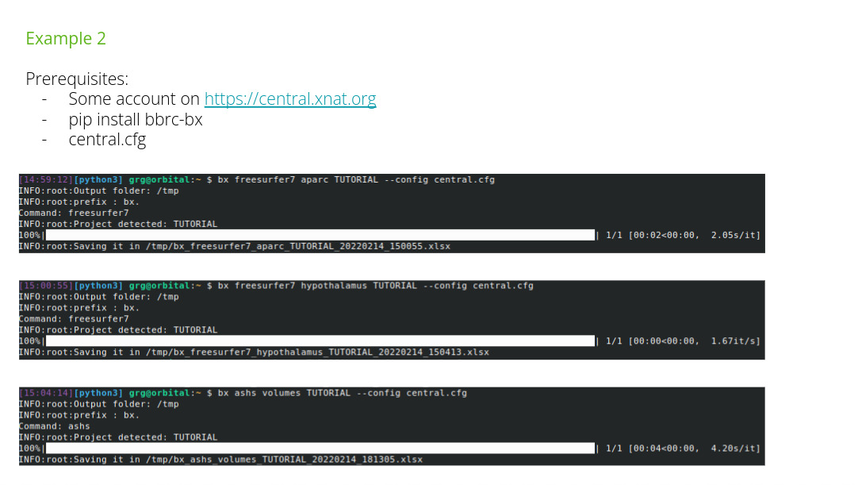The height and width of the screenshot is (485, 858).
Task: Click the first terminal progress bar
Action: (x=320, y=235)
